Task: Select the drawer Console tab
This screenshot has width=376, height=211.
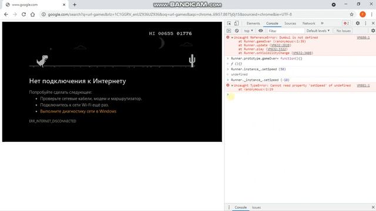Action: (240, 207)
